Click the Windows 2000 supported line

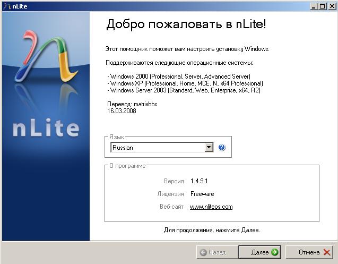click(179, 76)
